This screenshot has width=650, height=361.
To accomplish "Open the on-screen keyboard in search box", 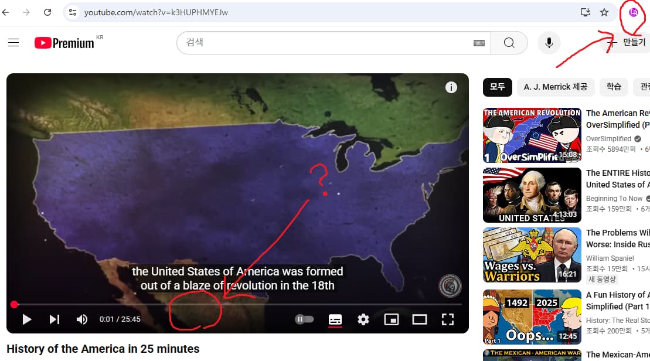I will click(x=479, y=43).
